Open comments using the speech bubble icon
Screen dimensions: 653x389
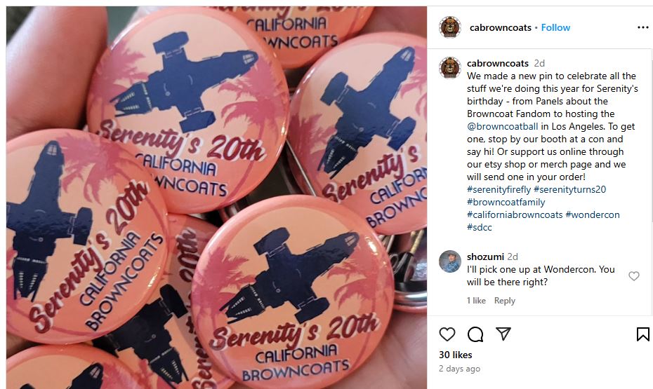click(x=475, y=334)
